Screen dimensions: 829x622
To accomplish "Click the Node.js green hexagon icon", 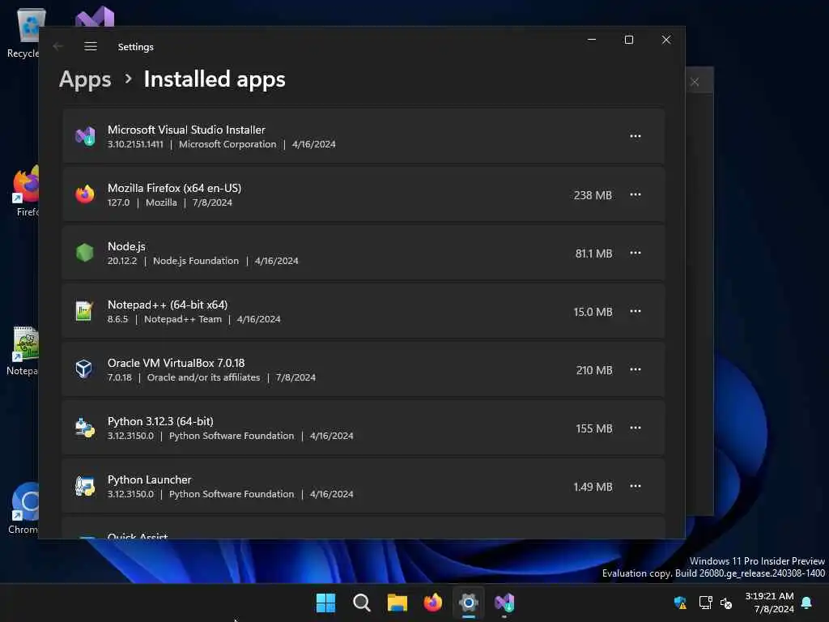I will [x=84, y=253].
